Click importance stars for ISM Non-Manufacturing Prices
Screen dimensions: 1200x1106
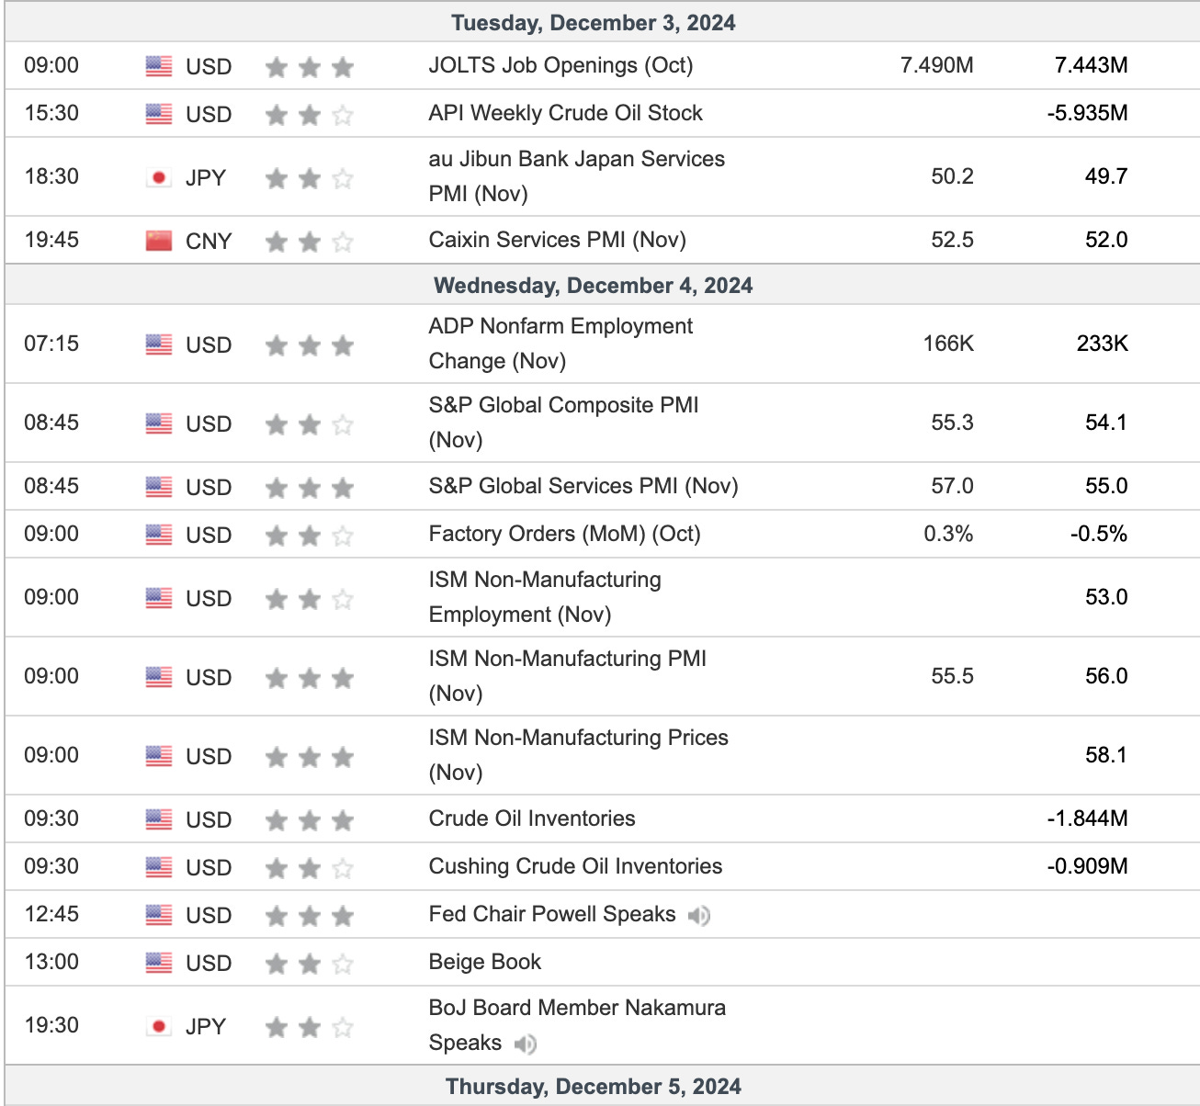(x=310, y=757)
